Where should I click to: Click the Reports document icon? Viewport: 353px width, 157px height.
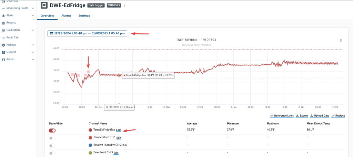3,23
